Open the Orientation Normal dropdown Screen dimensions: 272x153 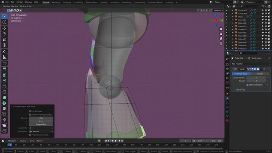tap(41, 131)
